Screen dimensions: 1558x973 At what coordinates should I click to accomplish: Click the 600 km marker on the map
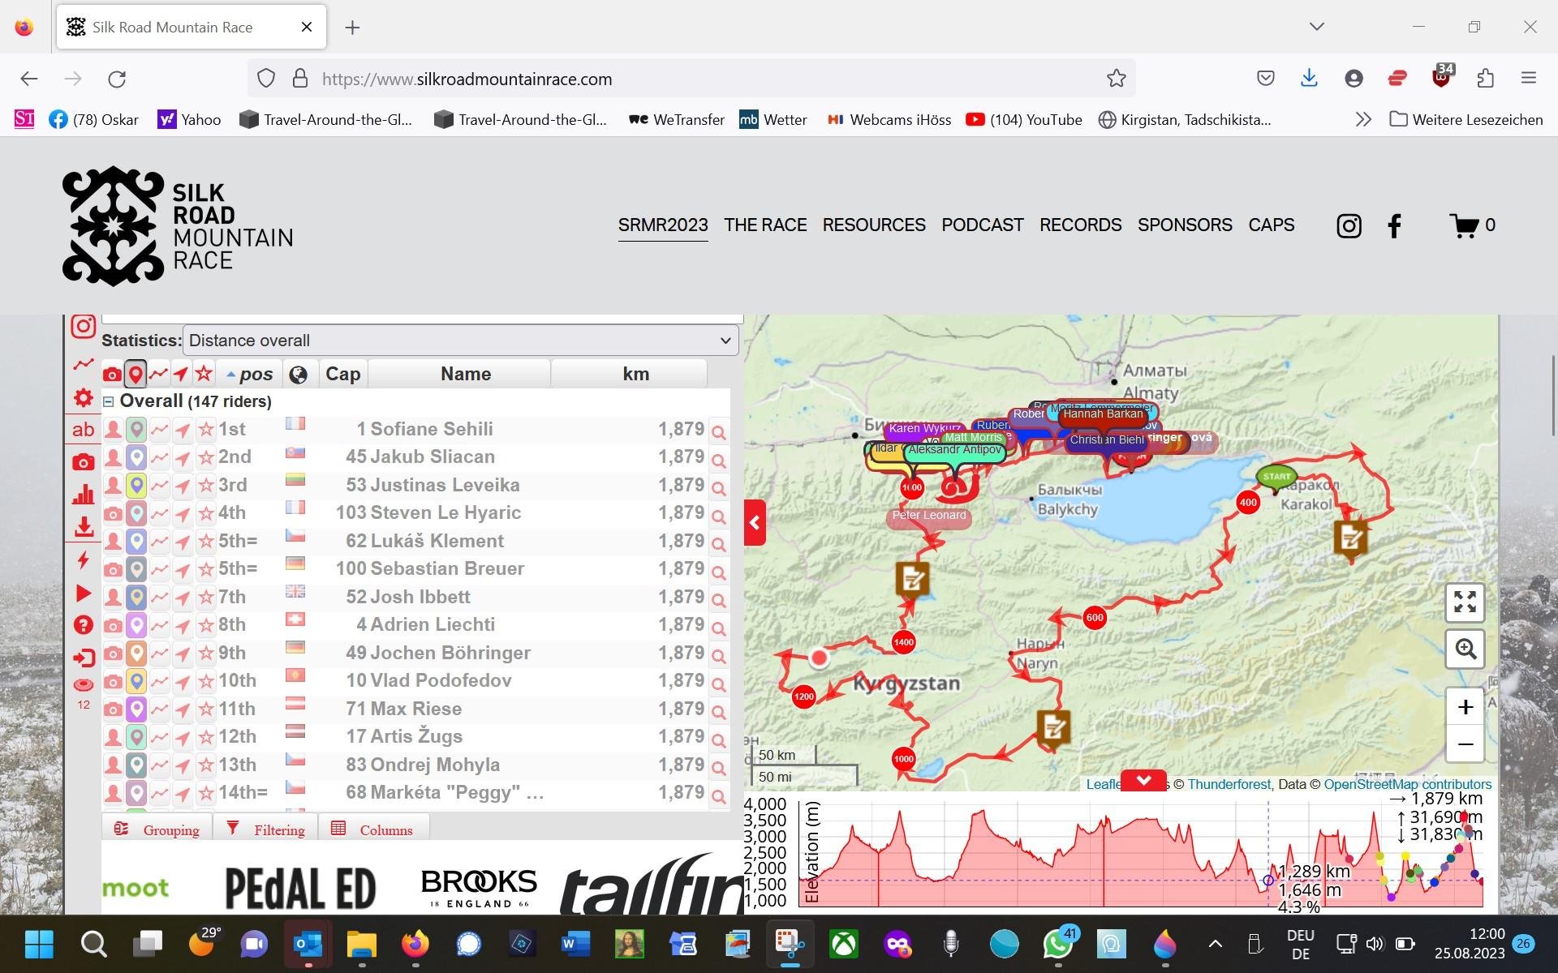coord(1095,618)
